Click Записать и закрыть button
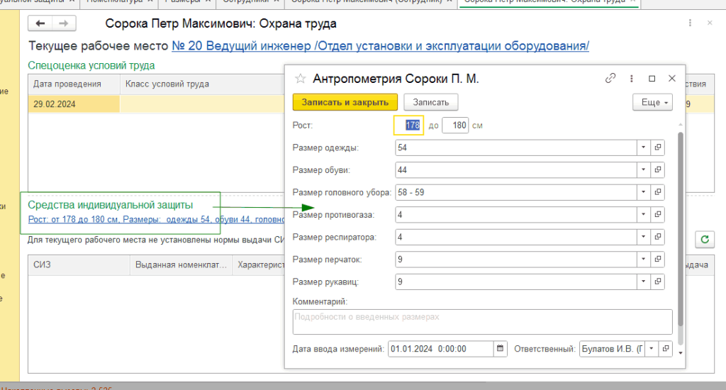This screenshot has width=726, height=390. click(345, 102)
